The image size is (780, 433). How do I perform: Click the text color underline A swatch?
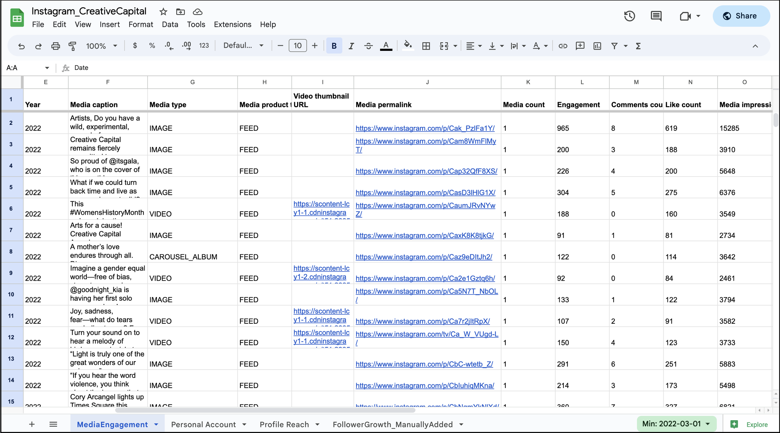[386, 46]
